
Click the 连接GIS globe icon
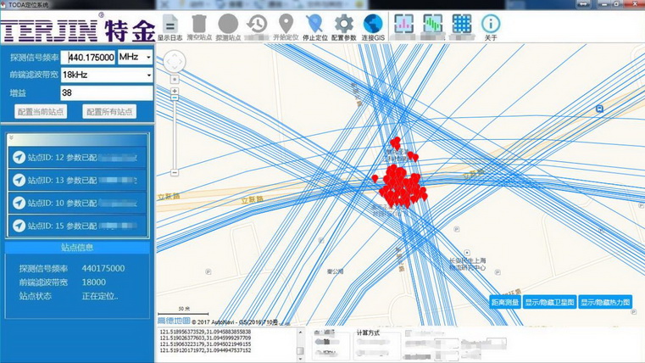coord(371,25)
